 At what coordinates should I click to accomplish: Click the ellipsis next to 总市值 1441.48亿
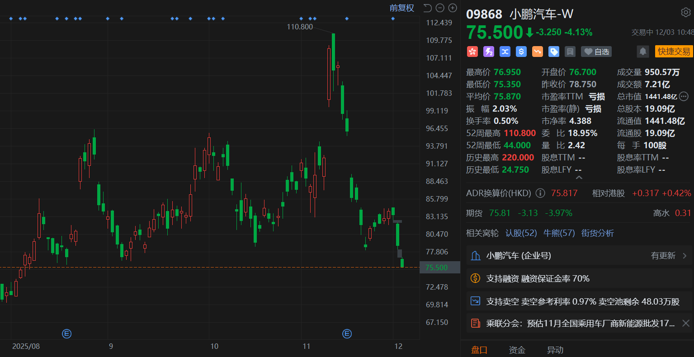pos(683,96)
